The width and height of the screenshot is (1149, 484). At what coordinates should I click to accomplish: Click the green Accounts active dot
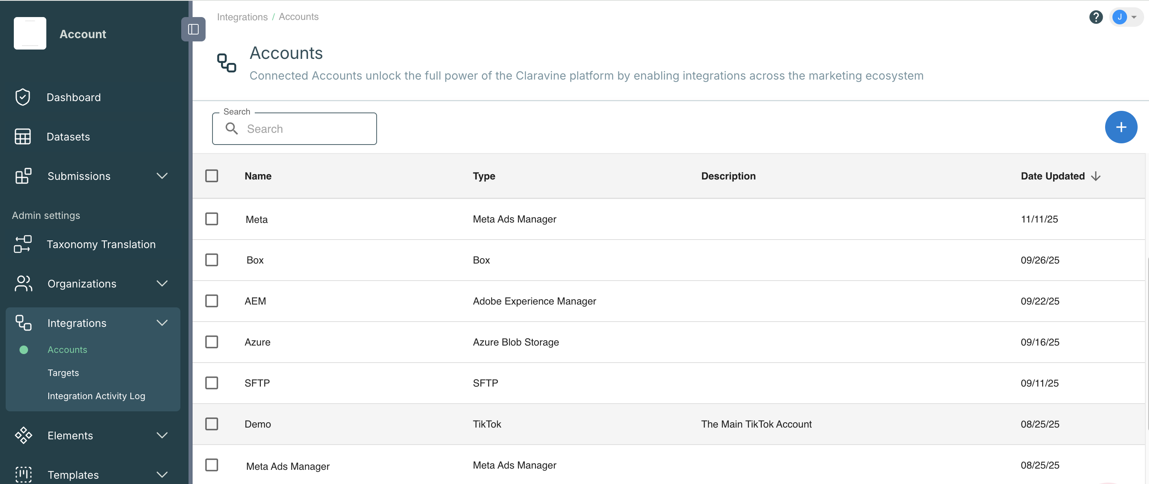click(24, 350)
